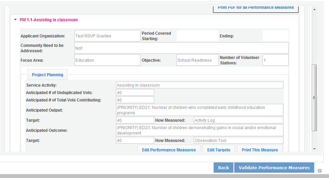329x178 pixels.
Task: Click the Focus Area Education field
Action: [x=107, y=60]
